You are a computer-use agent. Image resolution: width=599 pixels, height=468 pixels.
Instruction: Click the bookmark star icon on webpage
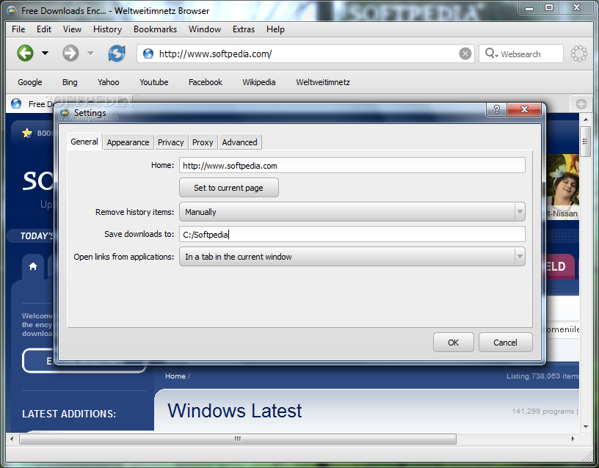point(27,133)
